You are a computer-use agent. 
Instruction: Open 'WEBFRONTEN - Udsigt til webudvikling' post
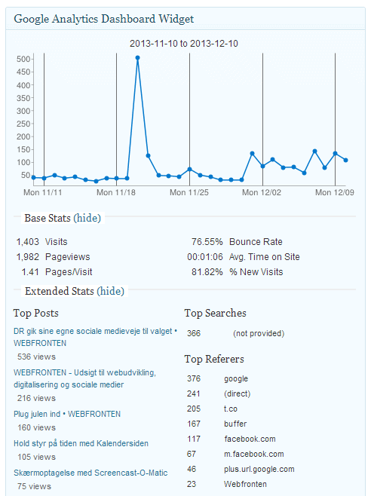[84, 378]
